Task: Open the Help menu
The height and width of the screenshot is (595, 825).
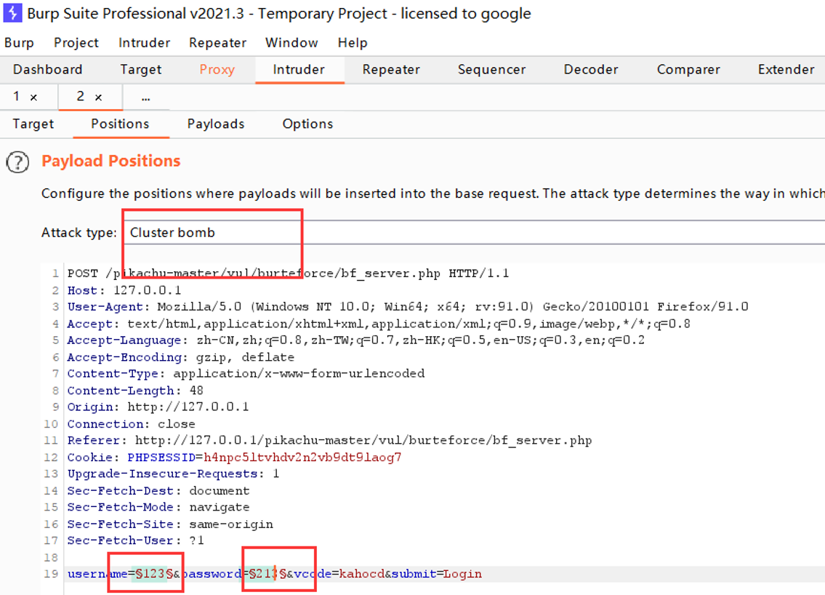Action: click(x=353, y=43)
